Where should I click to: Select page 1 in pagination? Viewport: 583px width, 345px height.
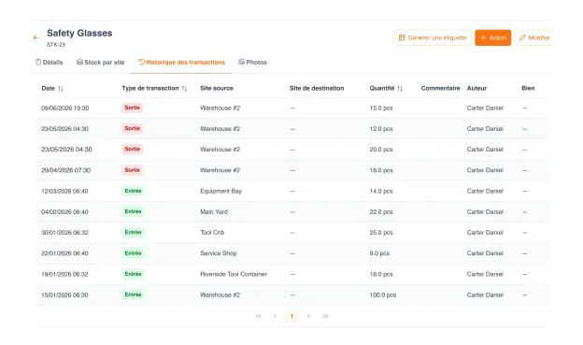click(291, 316)
